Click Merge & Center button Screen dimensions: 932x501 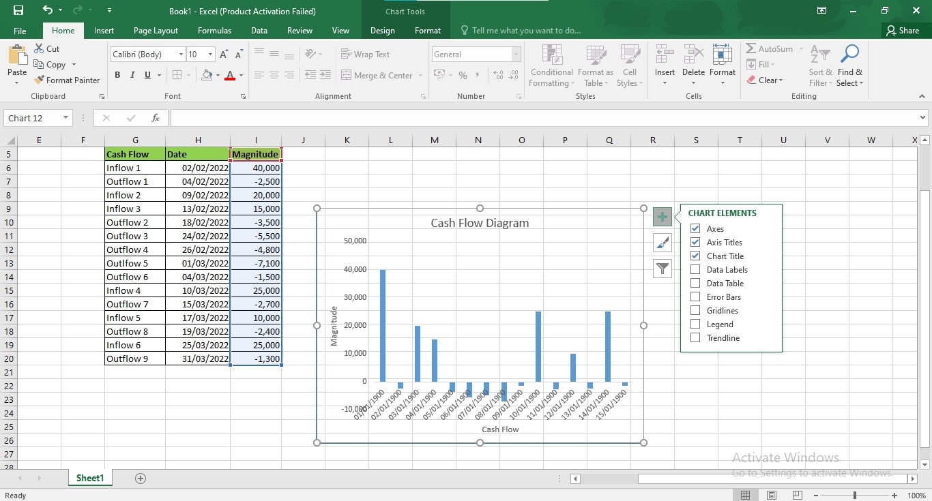382,75
